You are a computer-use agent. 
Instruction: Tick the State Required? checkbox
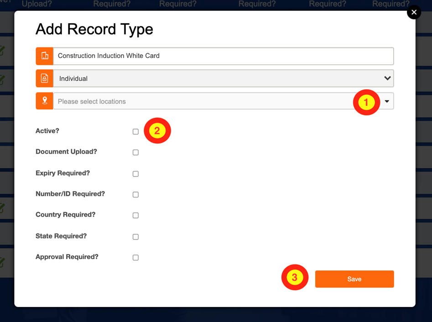[x=135, y=237]
